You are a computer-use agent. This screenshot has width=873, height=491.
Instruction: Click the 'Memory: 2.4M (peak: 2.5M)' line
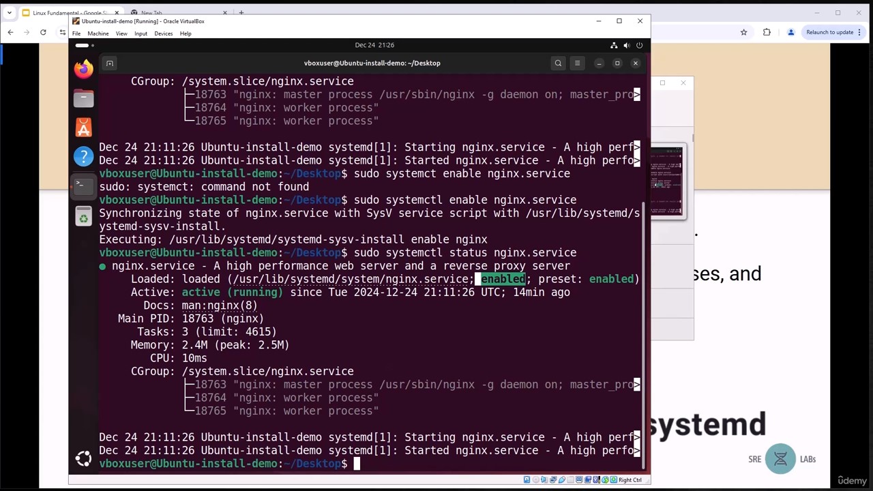pyautogui.click(x=210, y=345)
